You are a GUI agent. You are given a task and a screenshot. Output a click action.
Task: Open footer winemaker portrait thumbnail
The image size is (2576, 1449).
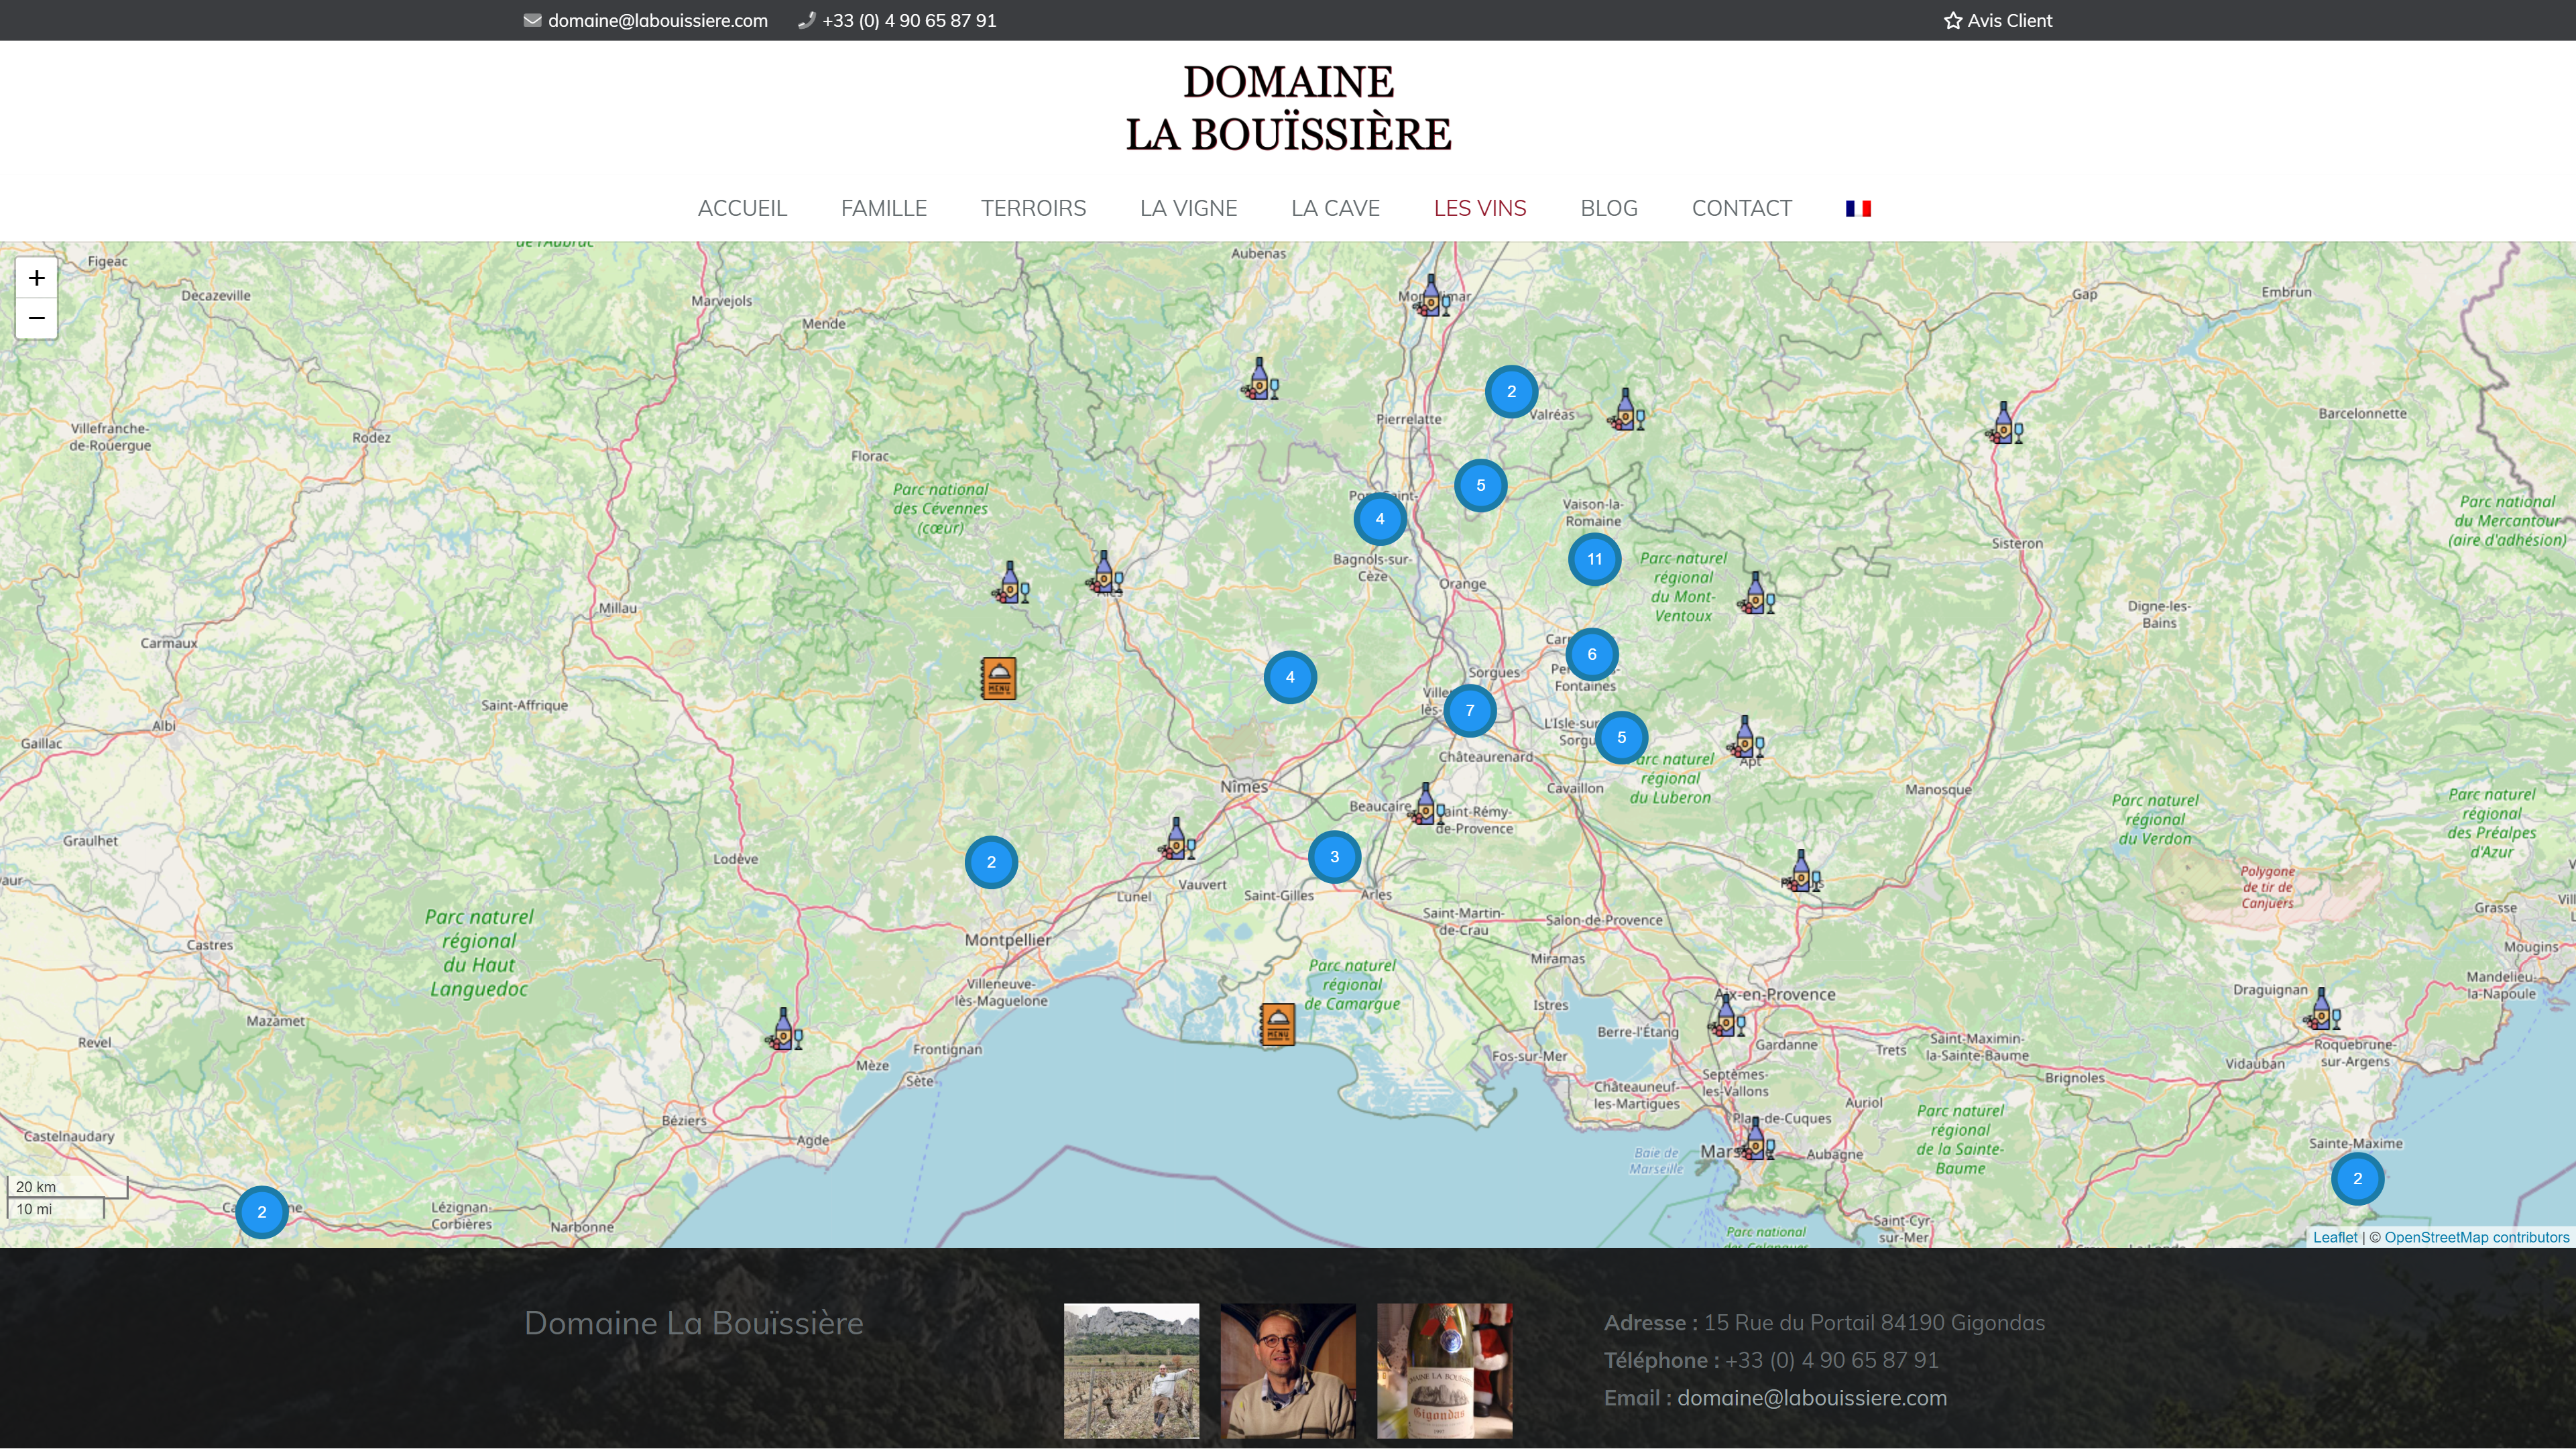[x=1288, y=1370]
